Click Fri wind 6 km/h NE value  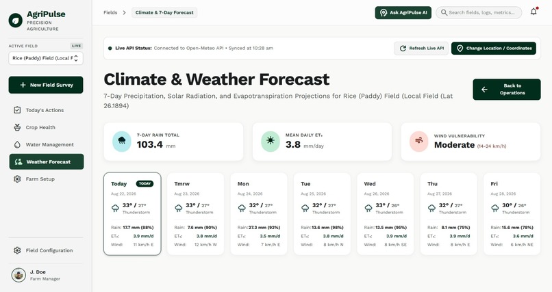[522, 245]
